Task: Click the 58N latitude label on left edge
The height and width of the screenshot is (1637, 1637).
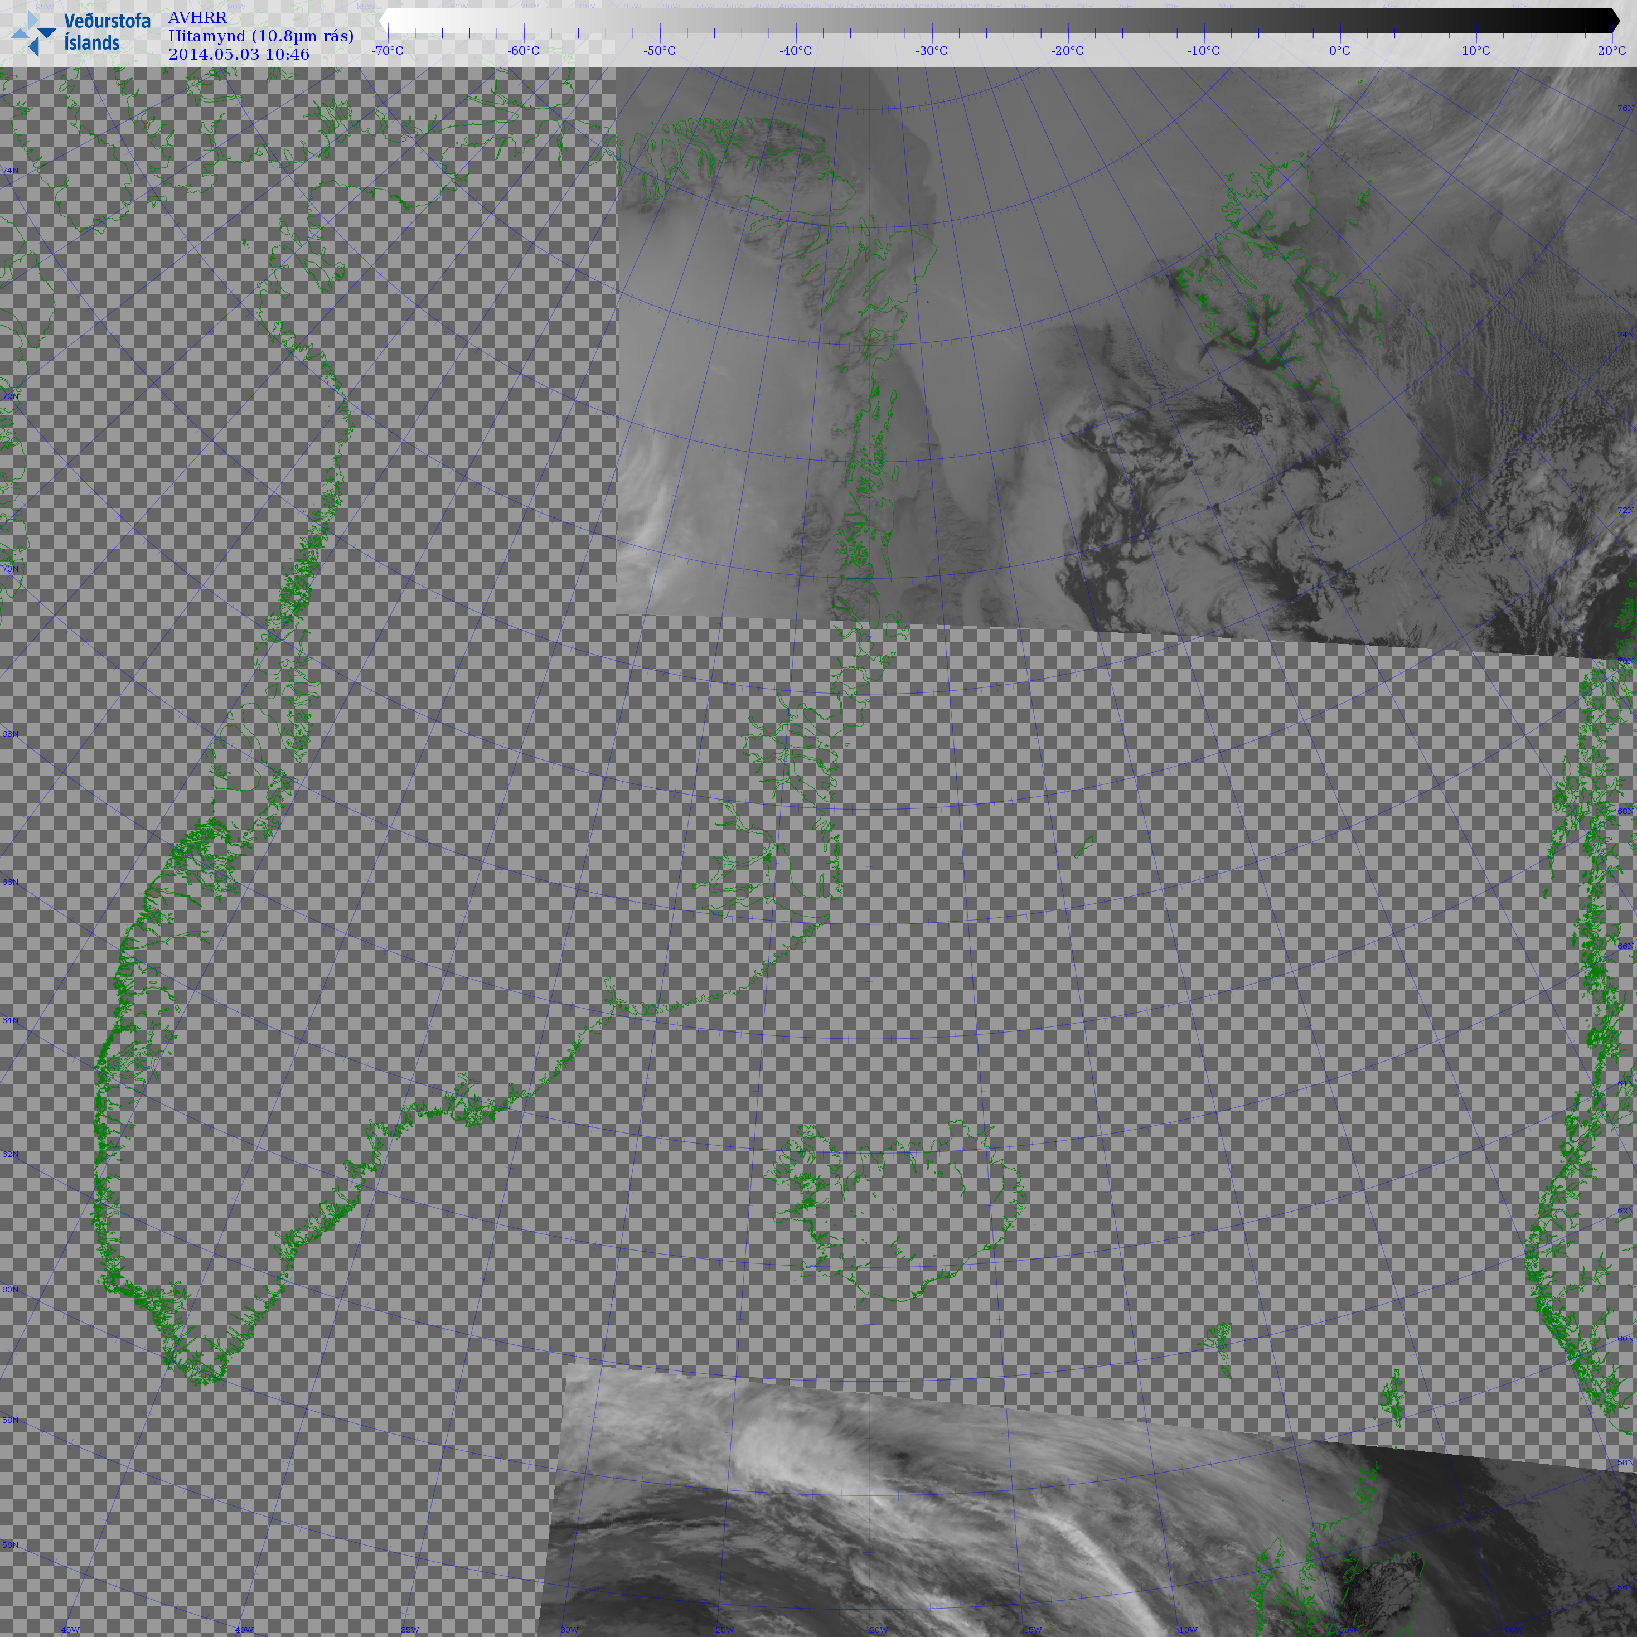Action: [x=10, y=1420]
